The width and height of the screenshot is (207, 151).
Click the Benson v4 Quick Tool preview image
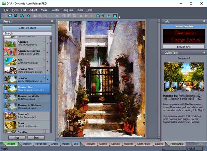pyautogui.click(x=184, y=77)
